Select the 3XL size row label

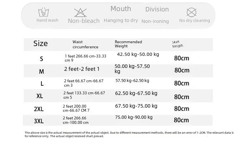pos(39,121)
